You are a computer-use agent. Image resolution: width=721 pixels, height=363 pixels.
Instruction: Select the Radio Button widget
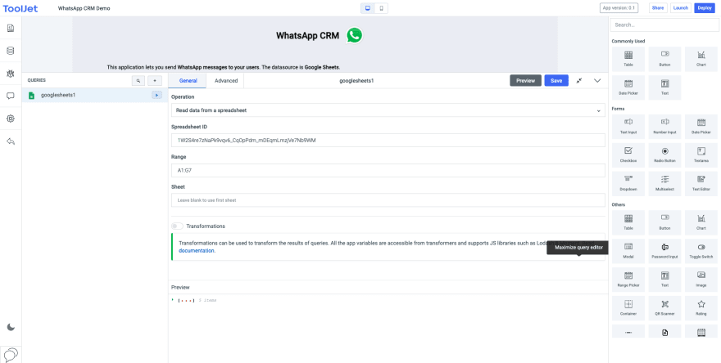(665, 155)
